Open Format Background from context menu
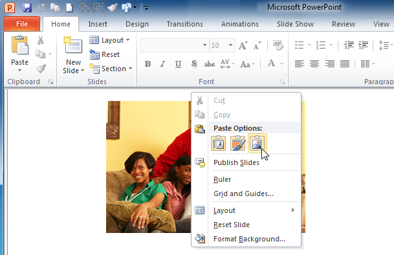Image resolution: width=394 pixels, height=255 pixels. 246,239
